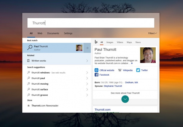Click the magnifier icon beside Paul Thurrott result
Viewport: 183px width, 127px height.
[x=30, y=47]
